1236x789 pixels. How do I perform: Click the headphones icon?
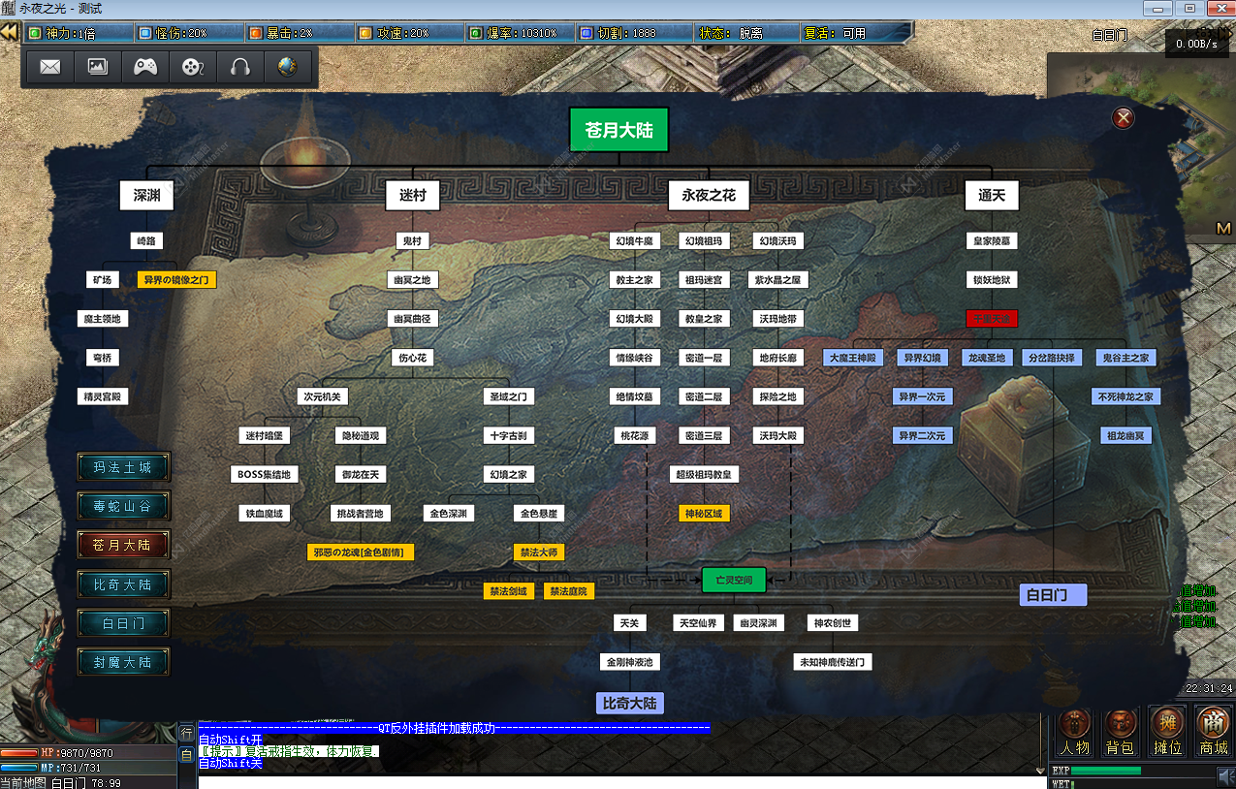(x=240, y=67)
